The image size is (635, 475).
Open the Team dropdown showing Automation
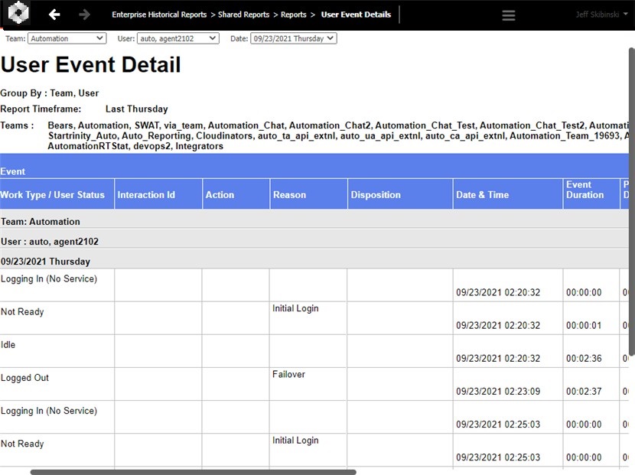66,37
